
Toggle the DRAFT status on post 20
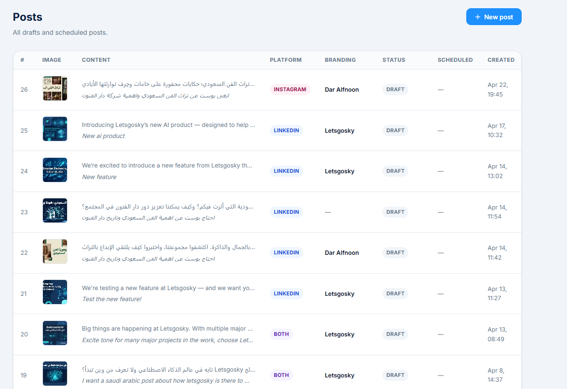point(395,334)
